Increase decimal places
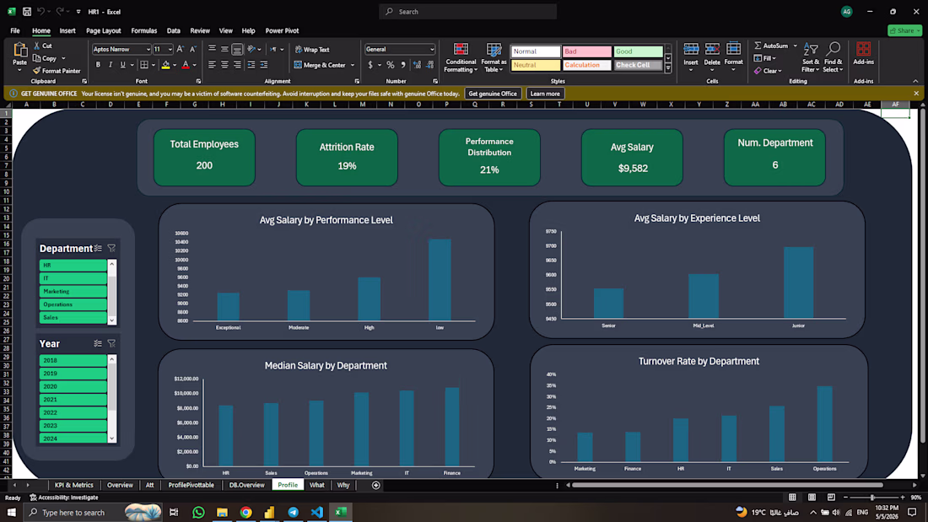 (x=418, y=65)
